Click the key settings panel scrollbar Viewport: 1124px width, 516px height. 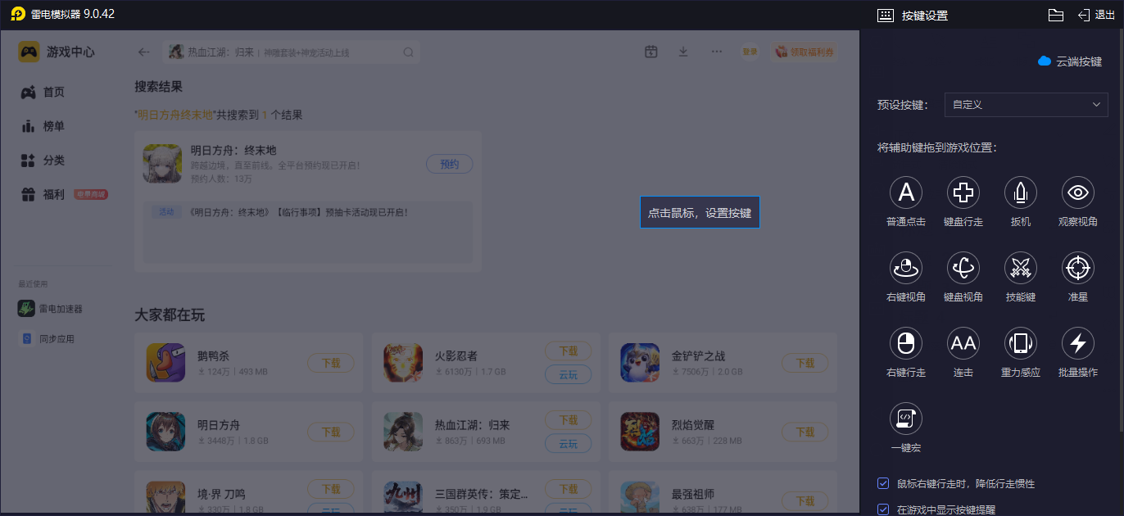click(x=1120, y=229)
